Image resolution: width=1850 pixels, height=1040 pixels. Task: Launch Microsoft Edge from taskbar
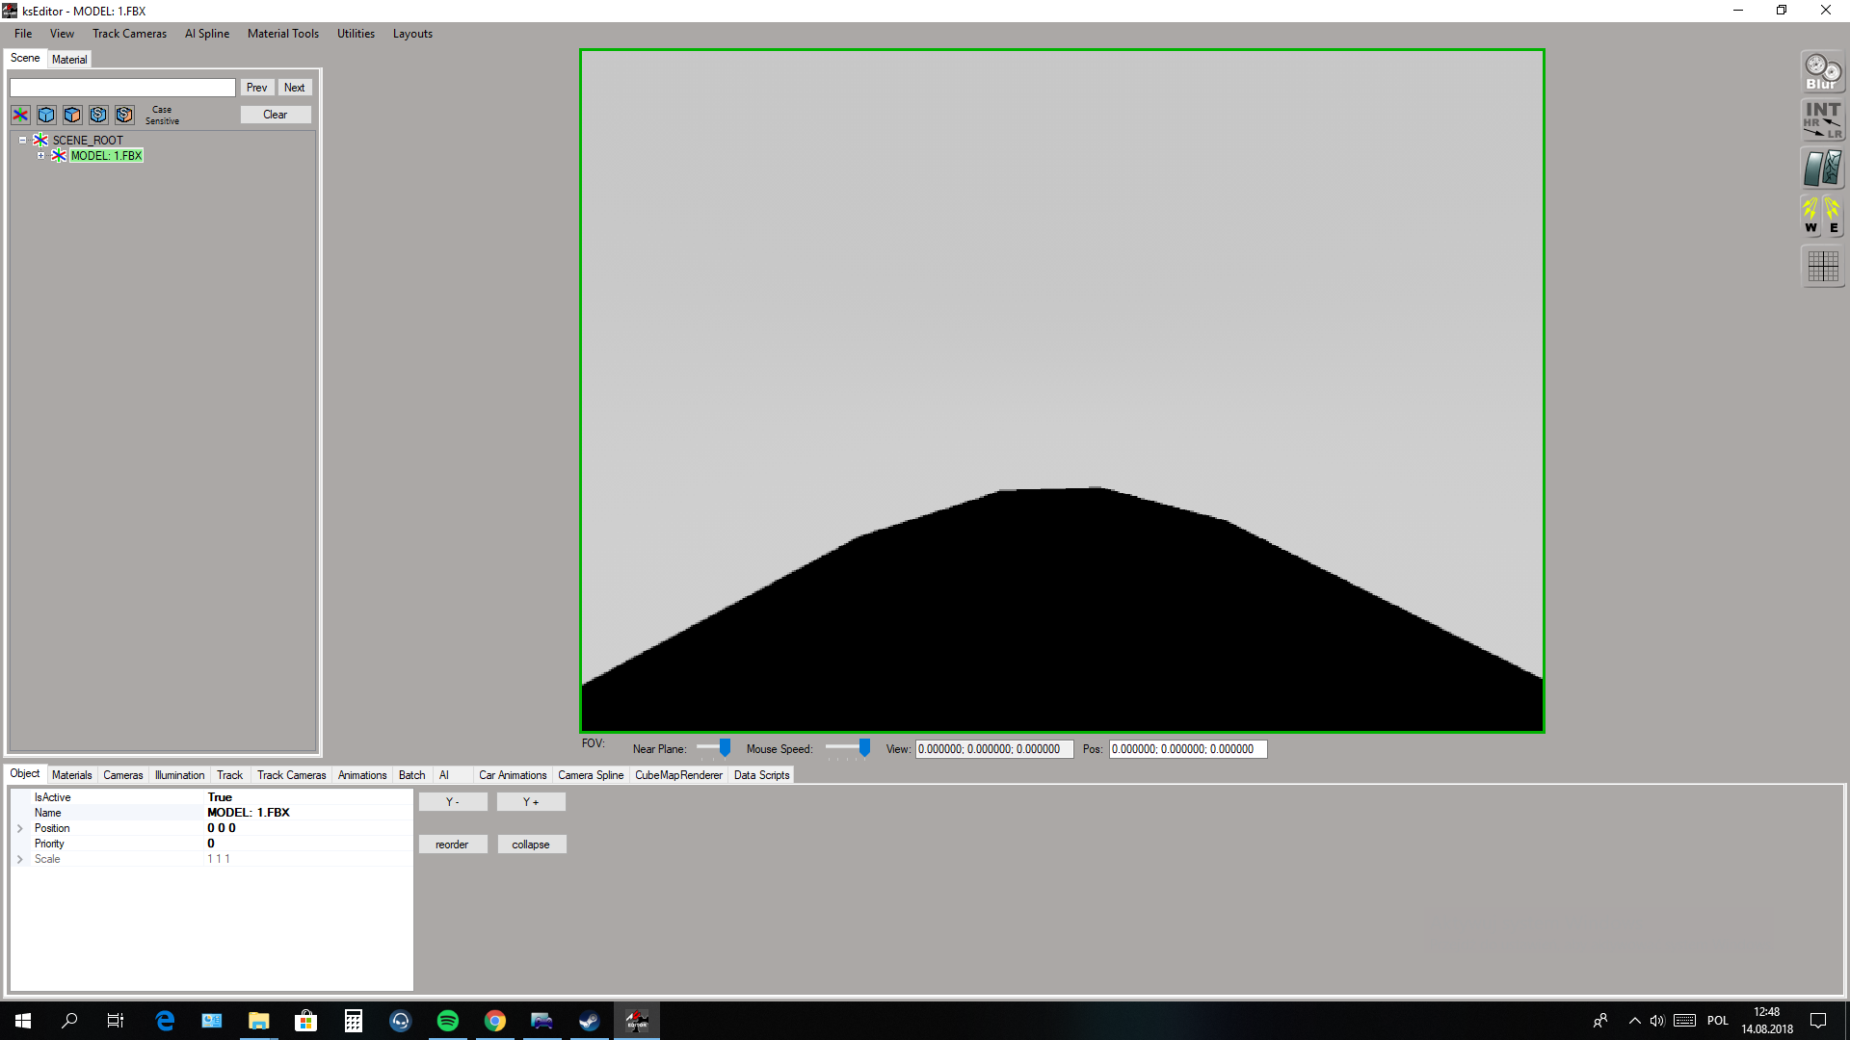coord(165,1021)
